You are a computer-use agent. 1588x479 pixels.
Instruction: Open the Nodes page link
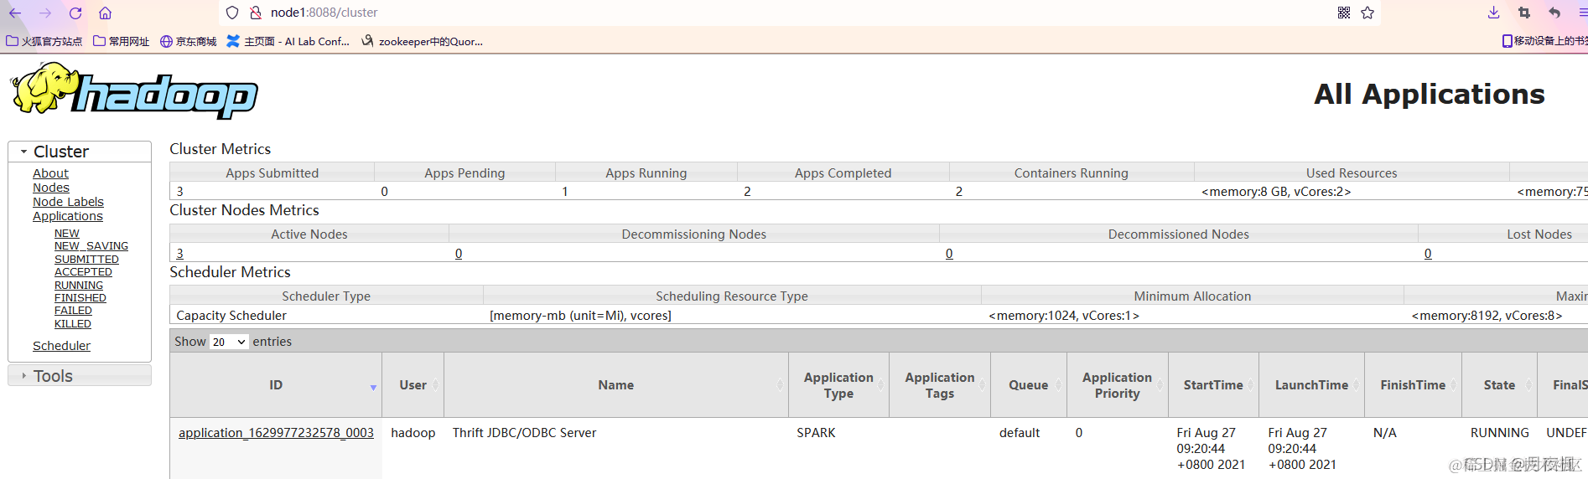(51, 188)
